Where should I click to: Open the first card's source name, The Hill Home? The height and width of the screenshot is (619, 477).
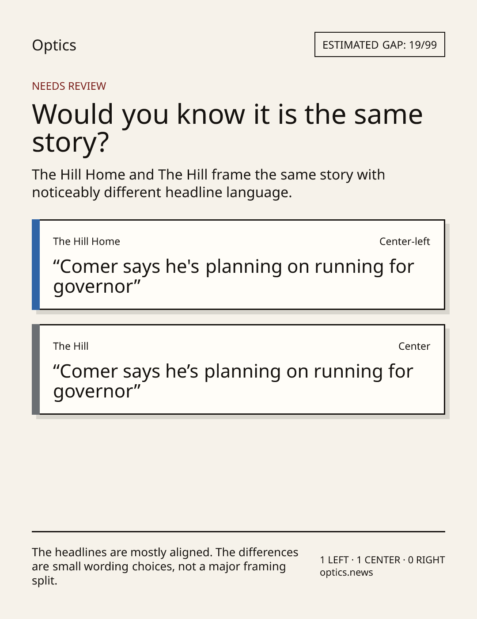pos(87,241)
